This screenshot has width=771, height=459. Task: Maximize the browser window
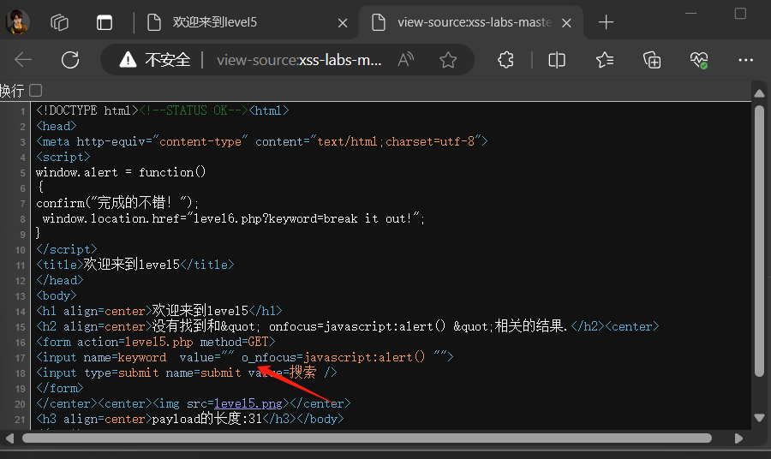[x=740, y=13]
